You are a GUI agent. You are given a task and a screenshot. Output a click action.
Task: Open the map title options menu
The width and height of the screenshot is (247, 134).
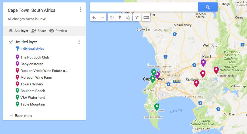(x=81, y=10)
